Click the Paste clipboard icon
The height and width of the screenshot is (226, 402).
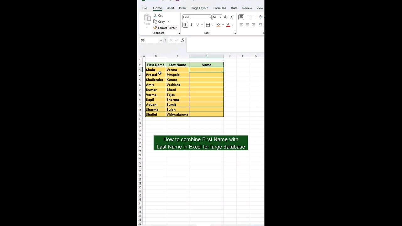(147, 18)
